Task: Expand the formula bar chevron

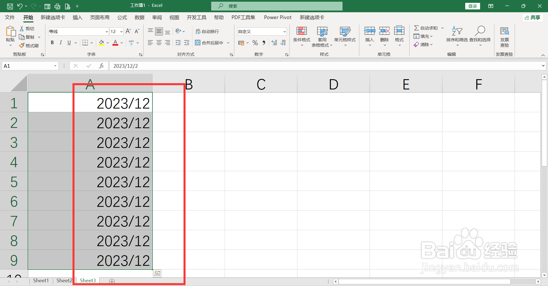Action: click(x=543, y=66)
